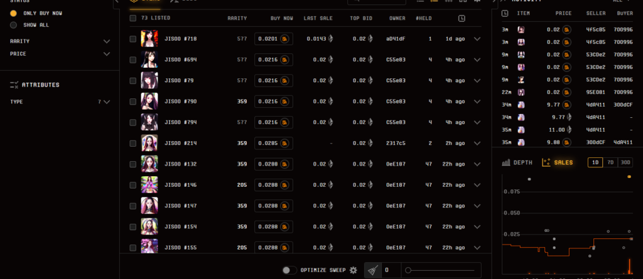The height and width of the screenshot is (279, 643).
Task: Expand details chevron for JISOO #694
Action: coord(477,60)
